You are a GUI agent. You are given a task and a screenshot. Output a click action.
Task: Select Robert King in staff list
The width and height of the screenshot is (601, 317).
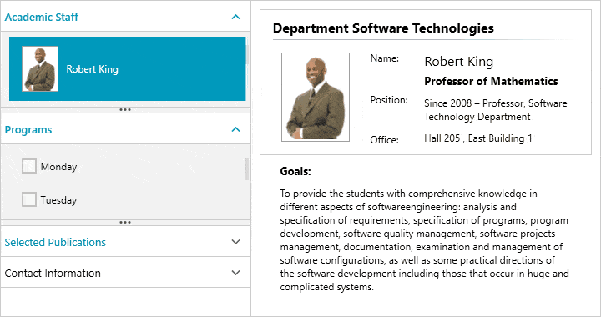pos(127,69)
